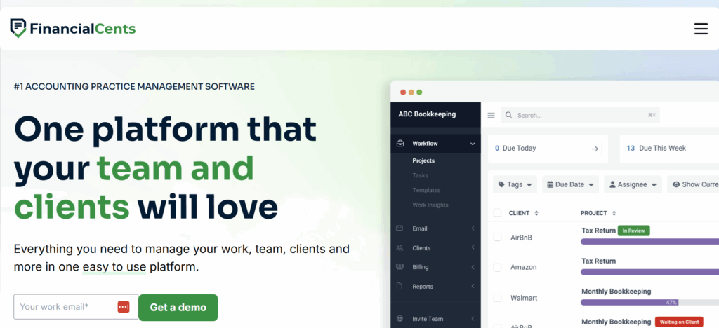Toggle the select-all checkbox in table header
Viewport: 719px width, 328px height.
point(497,213)
